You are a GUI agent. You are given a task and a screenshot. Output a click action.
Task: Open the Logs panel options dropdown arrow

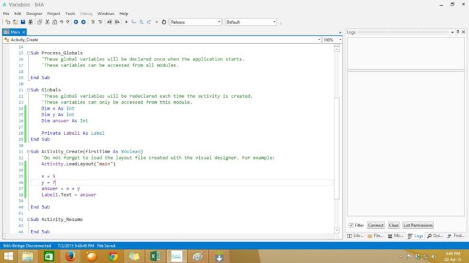(453, 32)
